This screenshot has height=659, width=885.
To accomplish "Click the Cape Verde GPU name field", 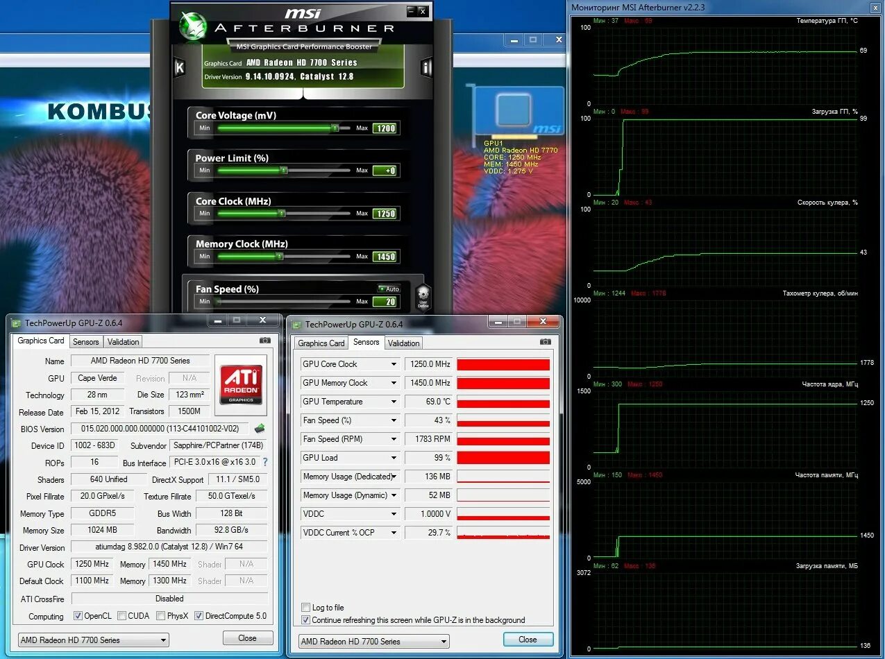I will pyautogui.click(x=98, y=378).
